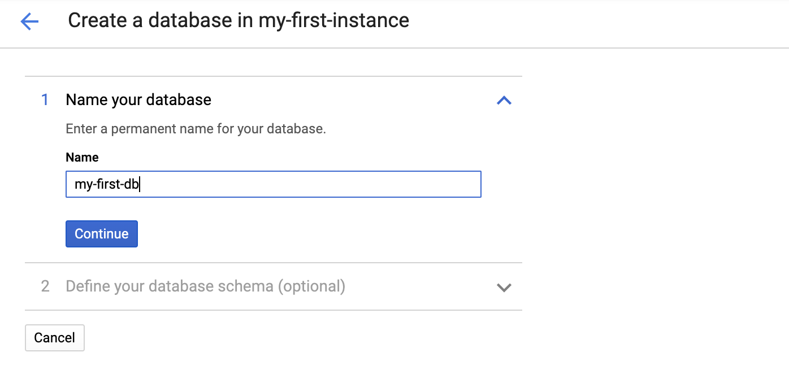Viewport: 789px width, 374px height.
Task: Click my-first-instance in the page title
Action: click(333, 21)
